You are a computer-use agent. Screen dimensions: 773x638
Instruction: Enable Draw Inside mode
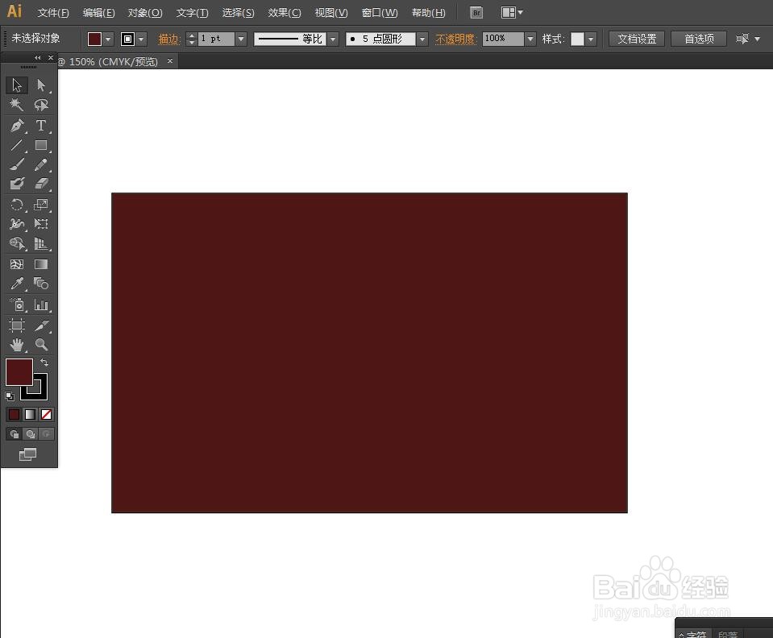(46, 434)
